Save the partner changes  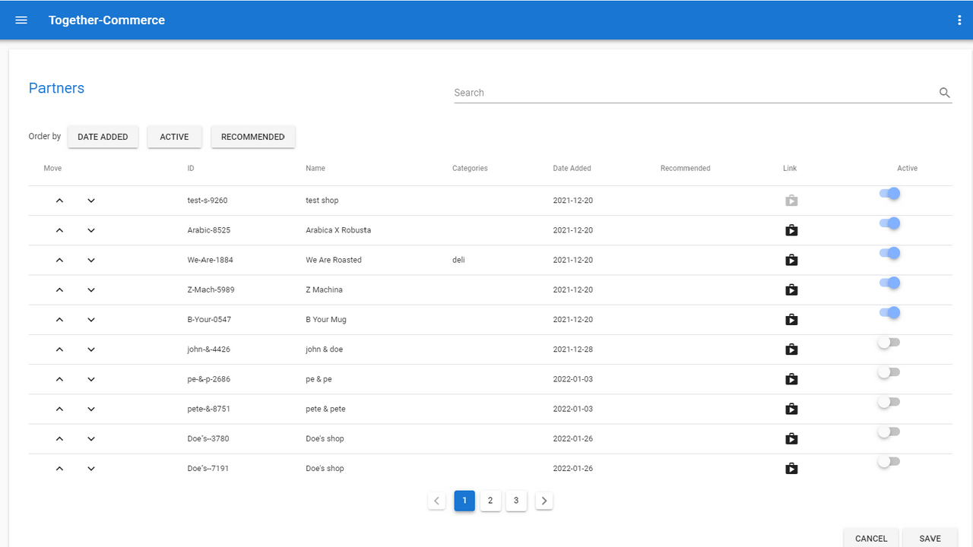click(930, 538)
